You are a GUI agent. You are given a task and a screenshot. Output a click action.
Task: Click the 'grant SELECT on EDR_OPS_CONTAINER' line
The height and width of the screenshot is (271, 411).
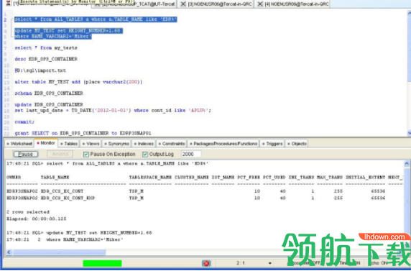click(x=83, y=133)
